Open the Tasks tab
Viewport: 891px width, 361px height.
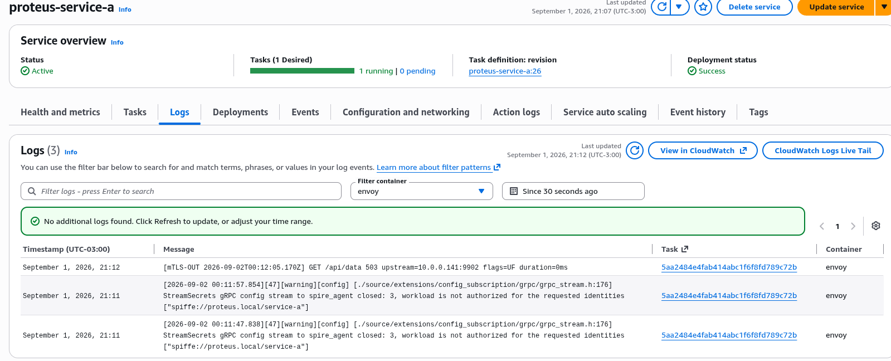tap(135, 112)
